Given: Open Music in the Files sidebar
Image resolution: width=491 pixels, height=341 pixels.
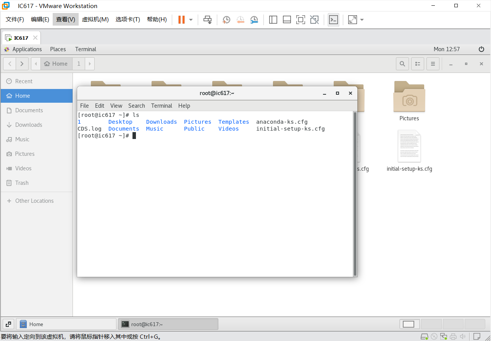Looking at the screenshot, I should point(36,139).
